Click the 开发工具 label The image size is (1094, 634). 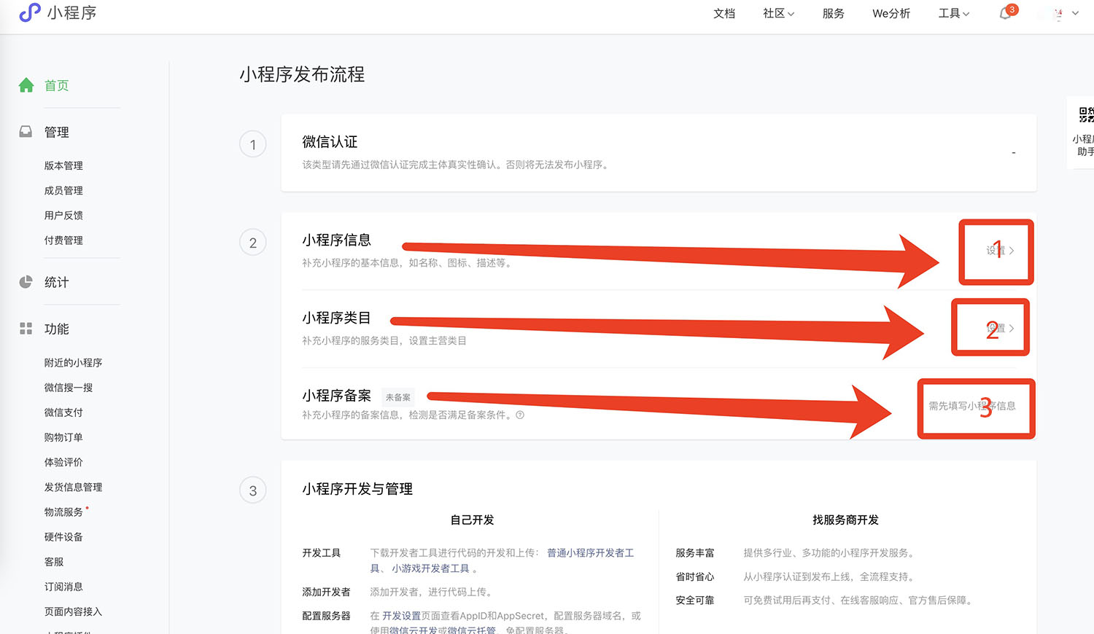coord(322,553)
